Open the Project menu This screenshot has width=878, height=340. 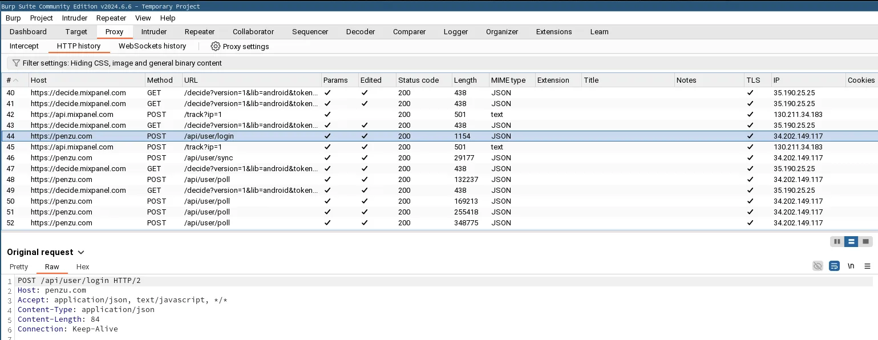[41, 18]
